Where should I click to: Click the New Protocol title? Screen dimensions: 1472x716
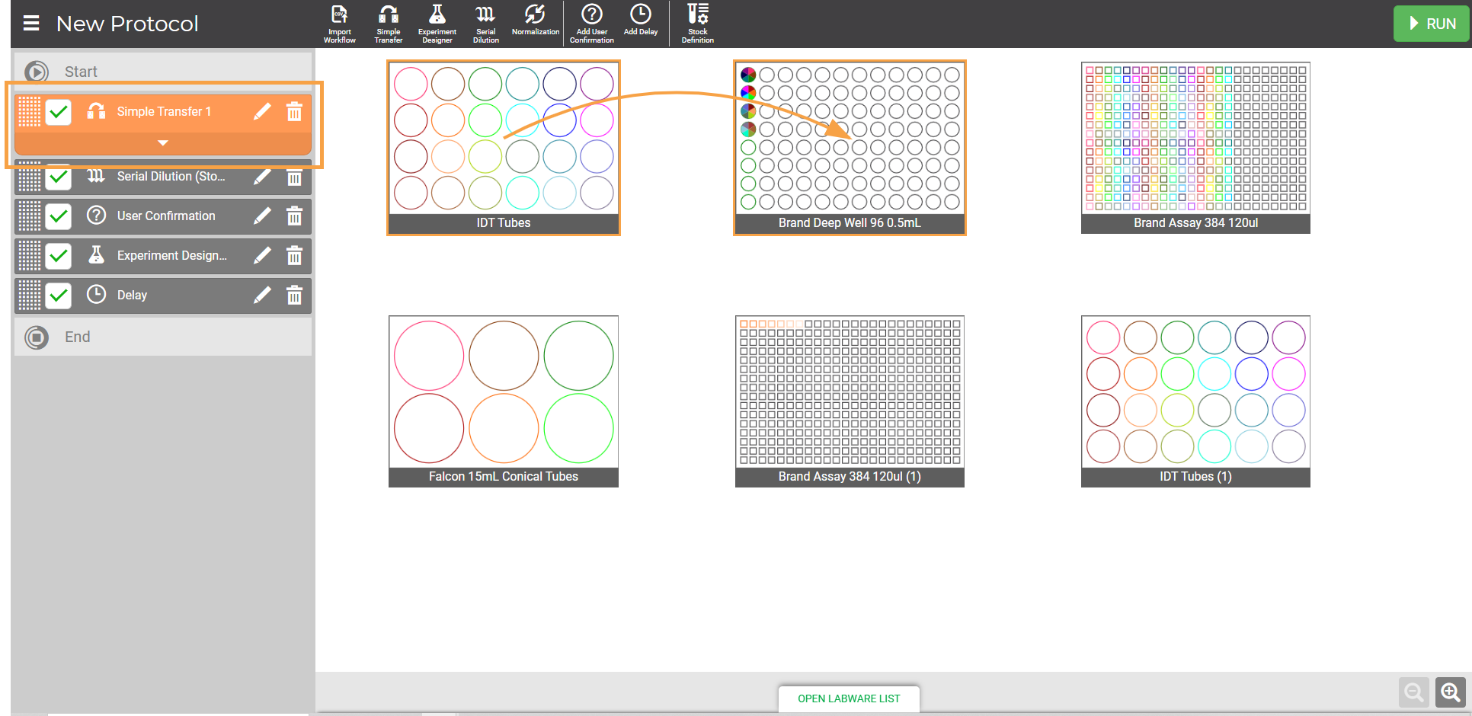pos(127,24)
